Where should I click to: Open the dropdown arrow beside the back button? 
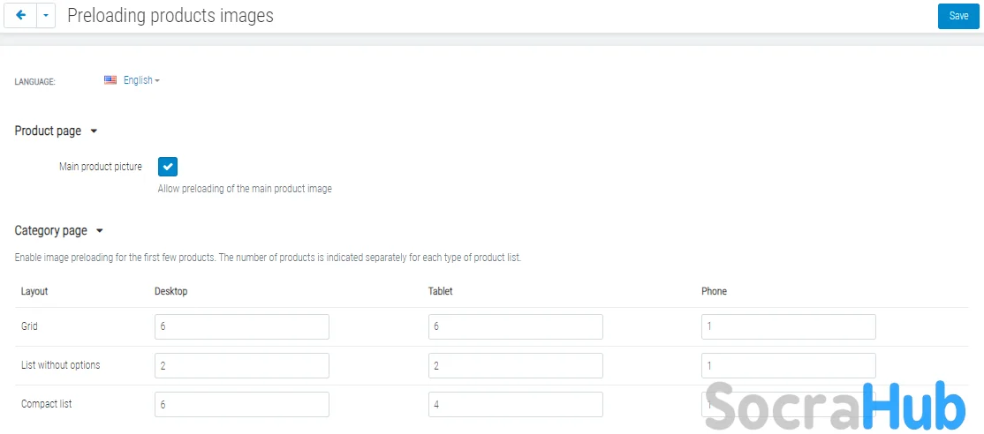tap(46, 16)
